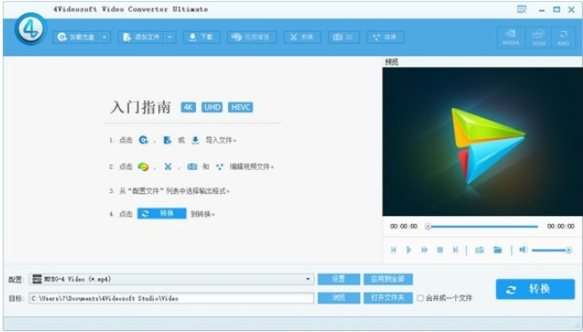Click the effects sparkle icon in guide step 2
The width and height of the screenshot is (583, 332).
click(220, 167)
